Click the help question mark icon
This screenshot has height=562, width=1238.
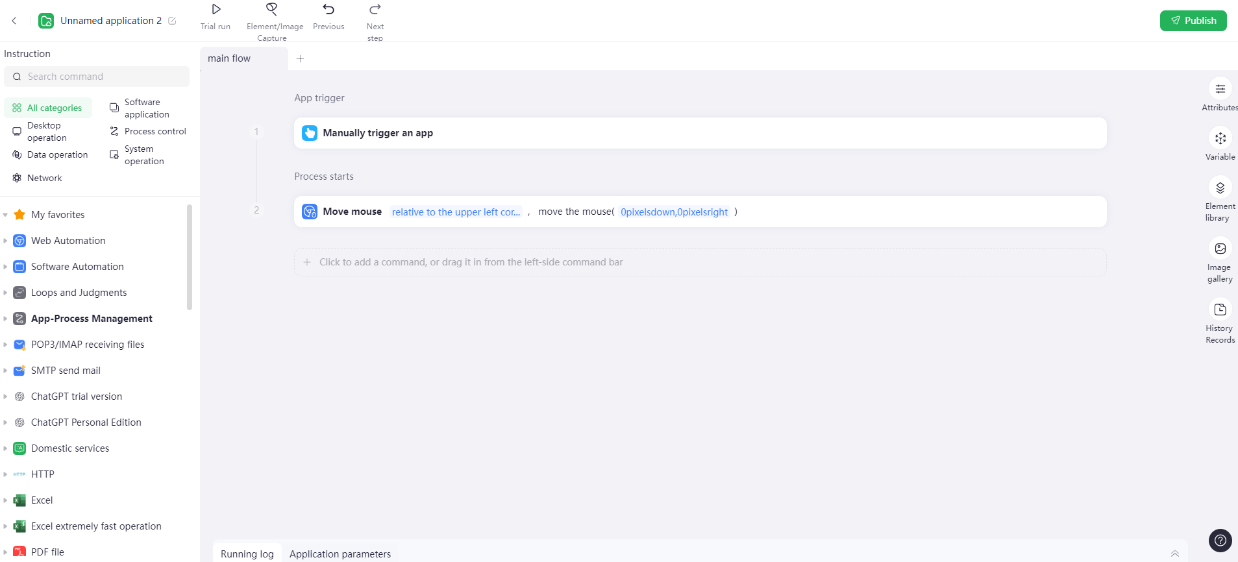(x=1220, y=540)
